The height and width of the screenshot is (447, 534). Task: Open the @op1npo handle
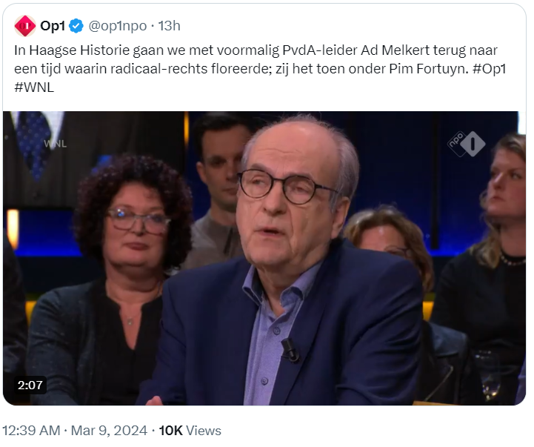(118, 26)
